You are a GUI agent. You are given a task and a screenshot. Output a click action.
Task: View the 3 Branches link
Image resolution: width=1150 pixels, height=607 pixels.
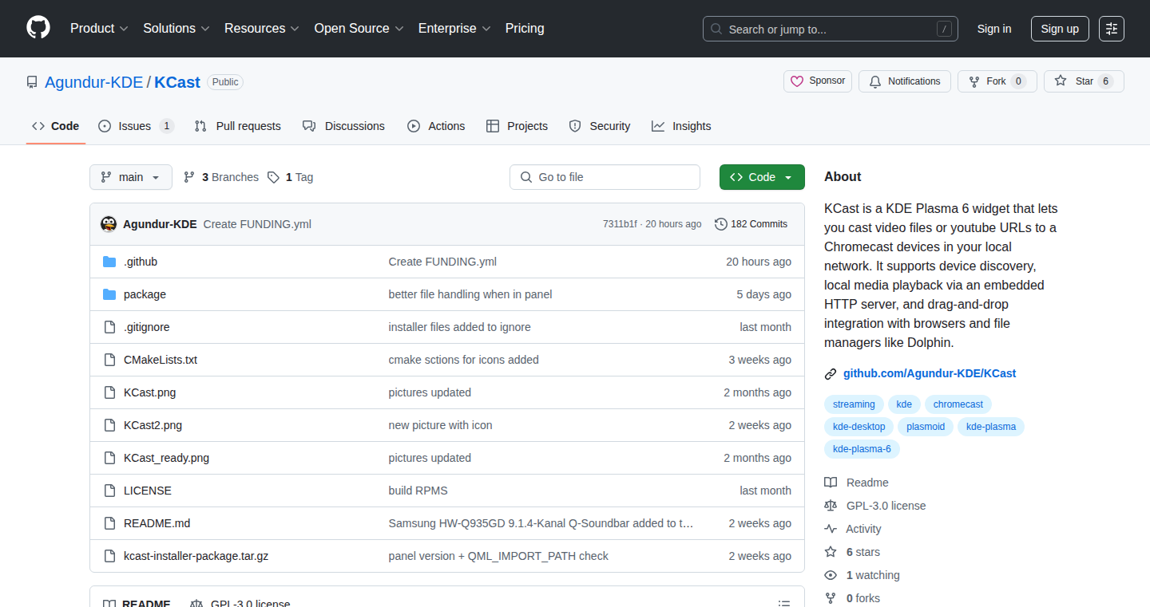pos(221,177)
